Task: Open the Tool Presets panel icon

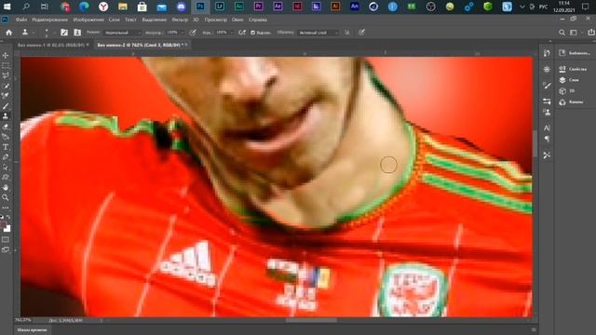Action: coord(547,155)
